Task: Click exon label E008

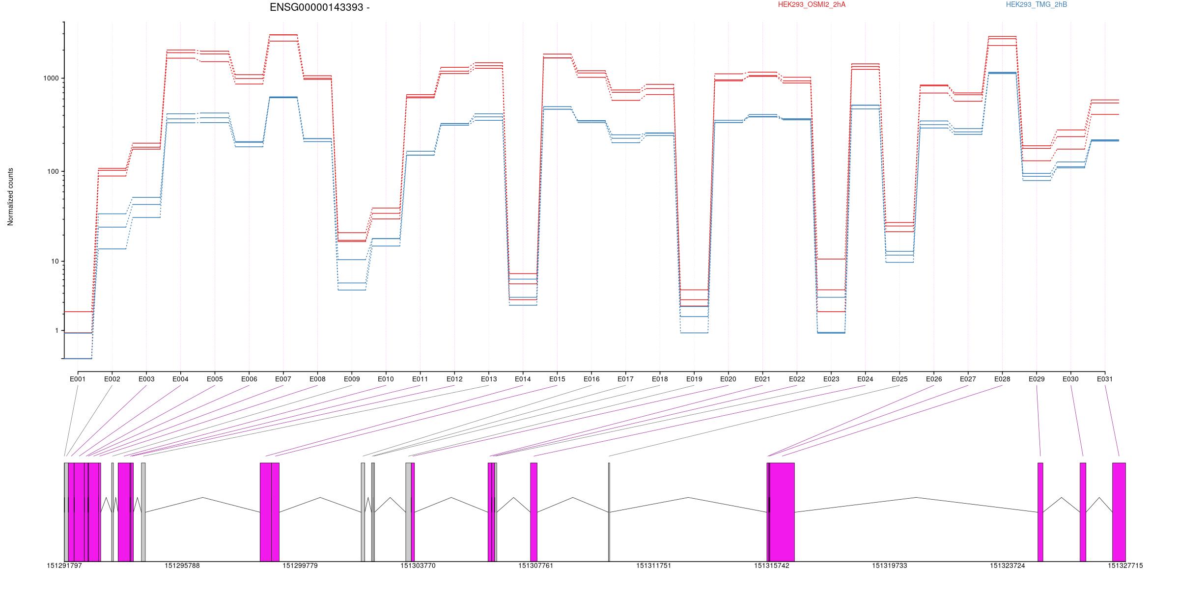Action: [x=317, y=379]
